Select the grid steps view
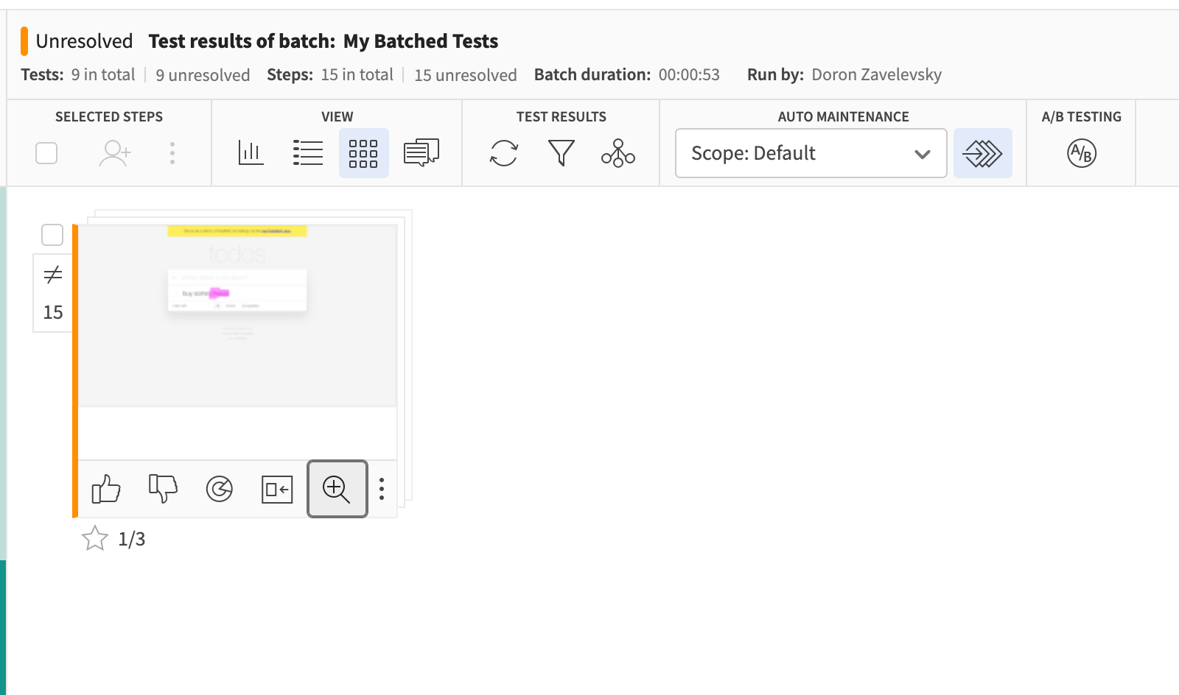 tap(363, 153)
